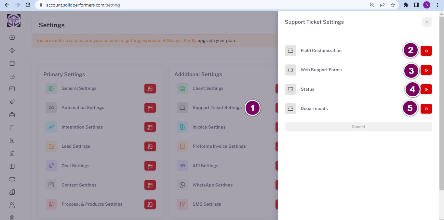Select Support Ticket Settings in Additional Settings
This screenshot has height=220, width=444.
click(217, 107)
